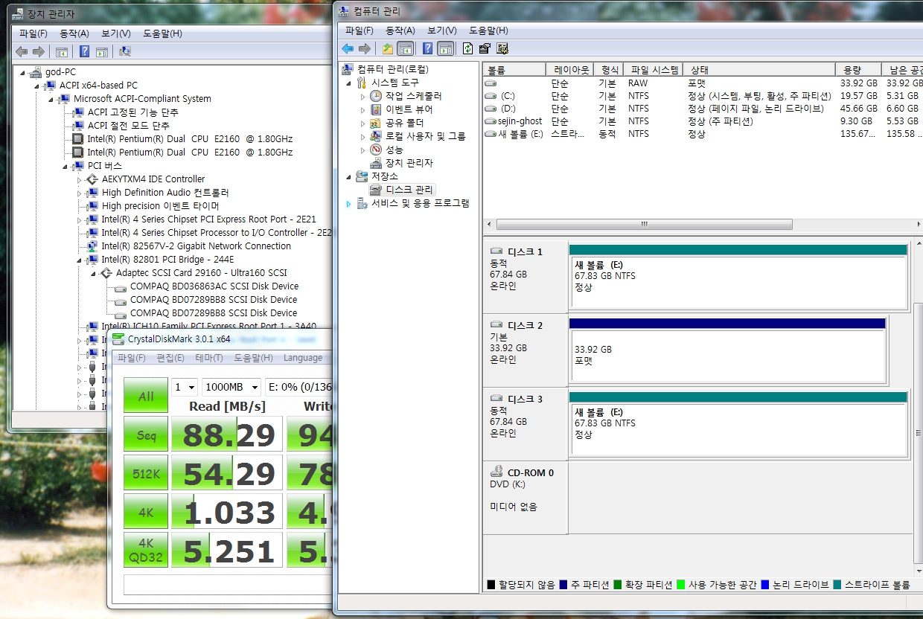
Task: Open 편집(E) menu in CrystalDiskMark
Action: click(170, 358)
